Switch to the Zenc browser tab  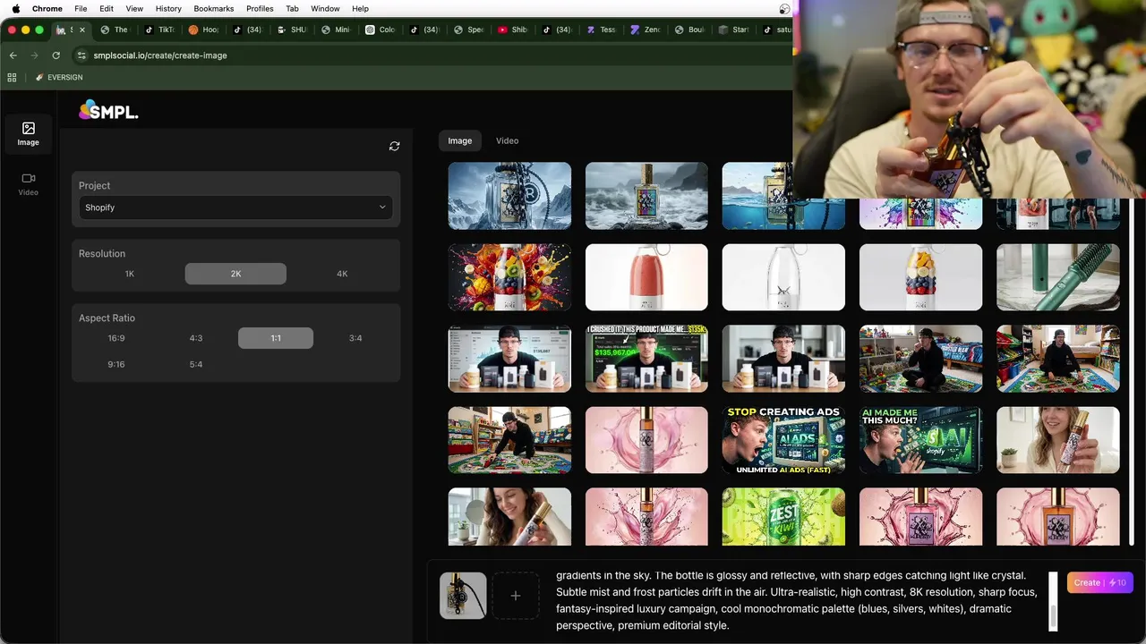646,30
